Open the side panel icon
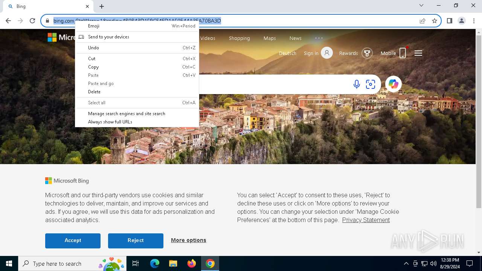This screenshot has height=271, width=482. click(449, 21)
